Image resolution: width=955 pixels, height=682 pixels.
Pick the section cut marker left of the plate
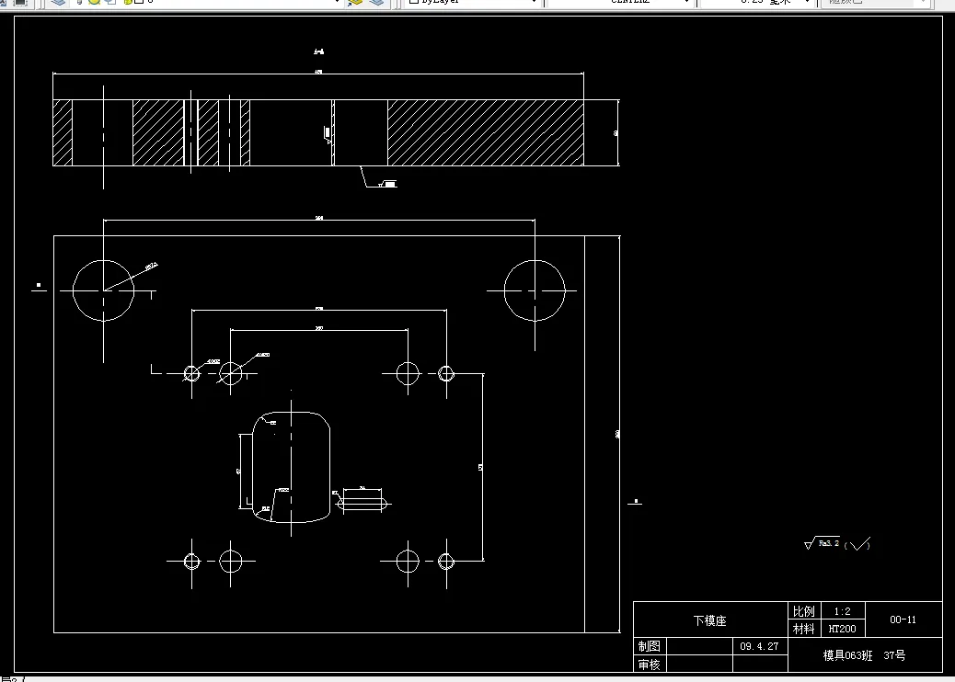click(39, 287)
